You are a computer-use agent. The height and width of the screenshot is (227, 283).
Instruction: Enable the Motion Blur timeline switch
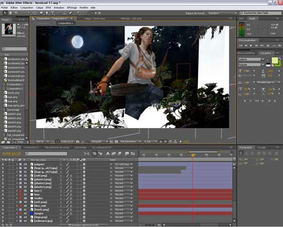tap(119, 153)
